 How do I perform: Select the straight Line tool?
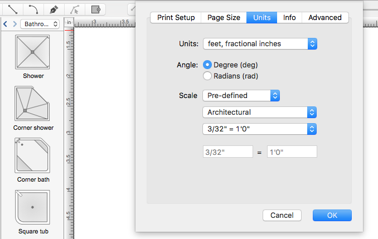13,9
